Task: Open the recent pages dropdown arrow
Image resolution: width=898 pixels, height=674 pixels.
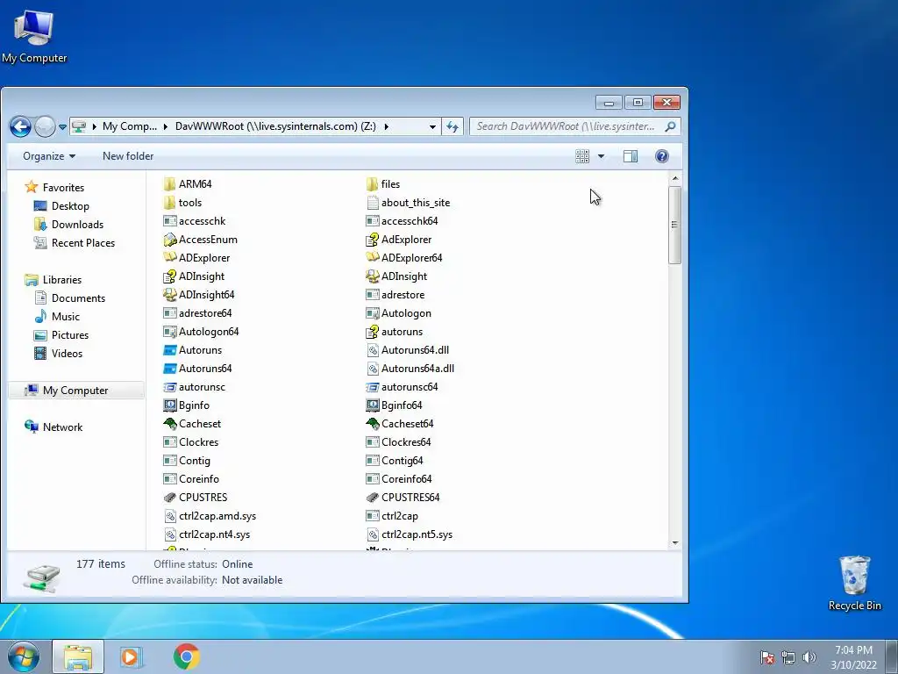Action: [x=62, y=126]
